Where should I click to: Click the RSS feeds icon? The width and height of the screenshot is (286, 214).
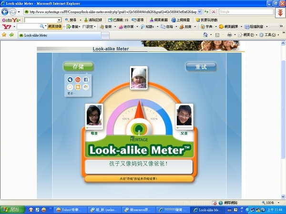point(217,35)
